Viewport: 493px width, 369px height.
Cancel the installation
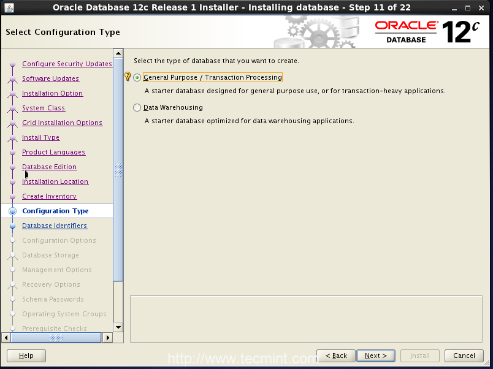pyautogui.click(x=464, y=356)
